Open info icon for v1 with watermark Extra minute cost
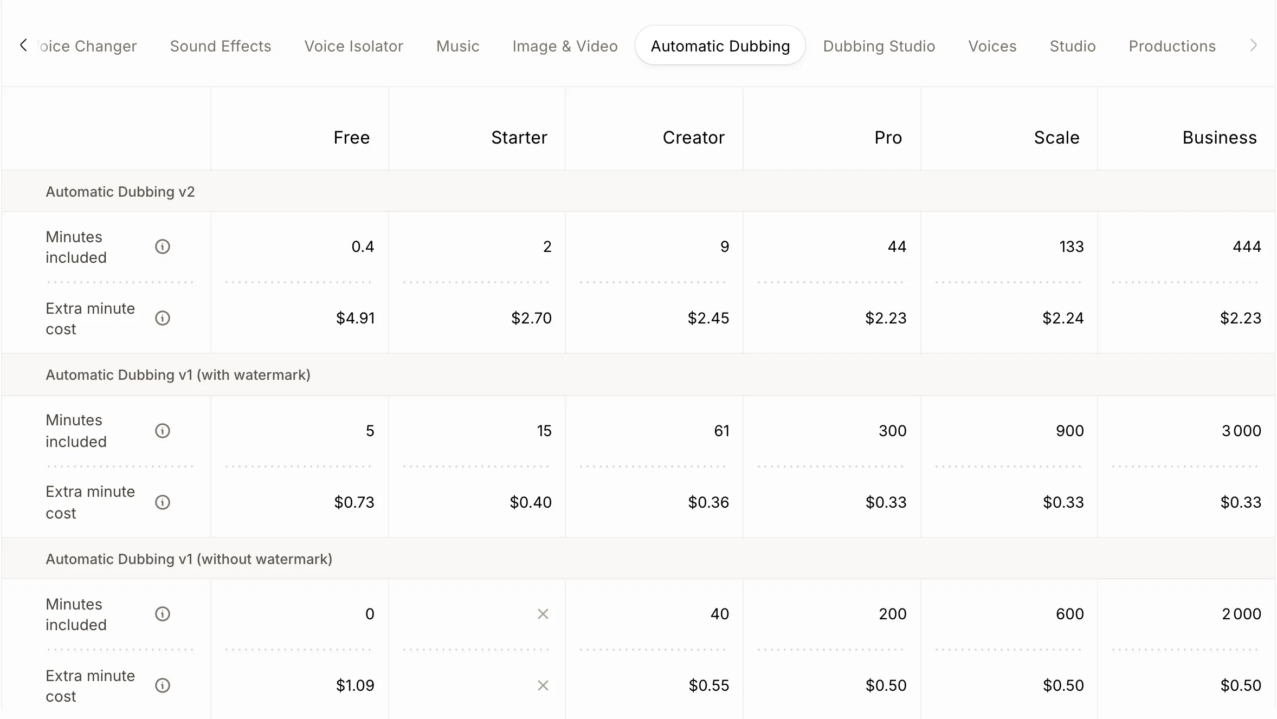The width and height of the screenshot is (1277, 719). pyautogui.click(x=163, y=502)
